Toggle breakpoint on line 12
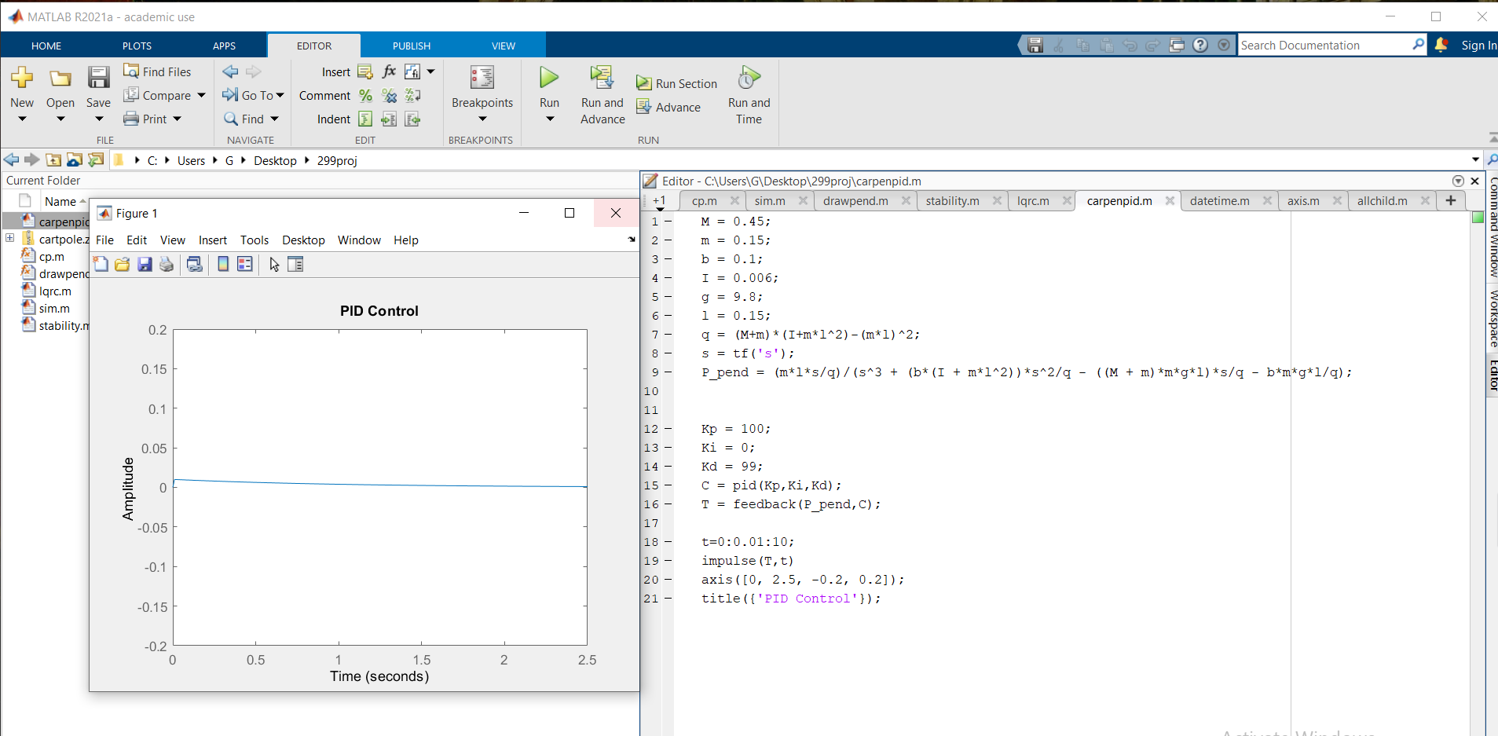 coord(668,429)
